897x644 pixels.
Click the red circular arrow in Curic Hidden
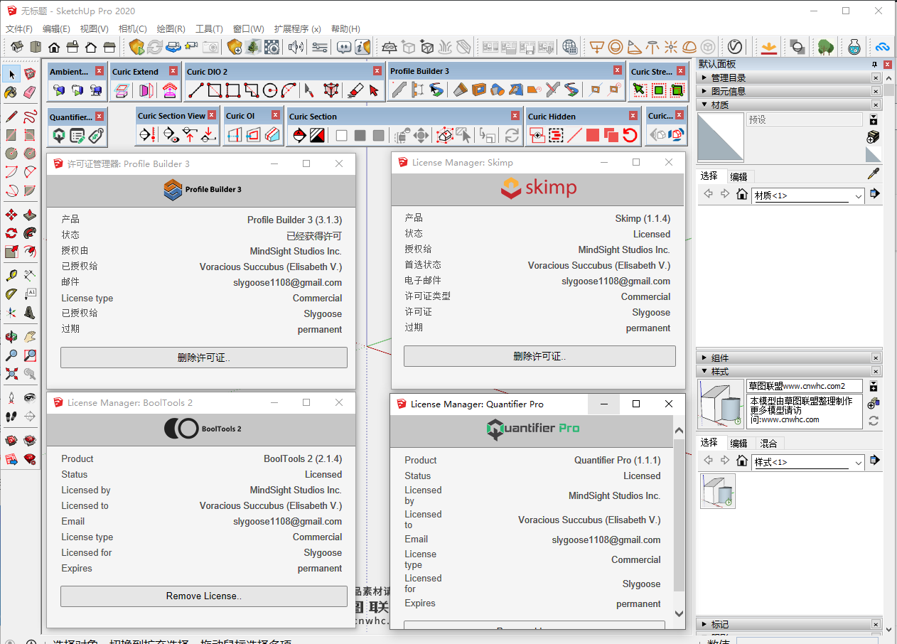(x=629, y=135)
